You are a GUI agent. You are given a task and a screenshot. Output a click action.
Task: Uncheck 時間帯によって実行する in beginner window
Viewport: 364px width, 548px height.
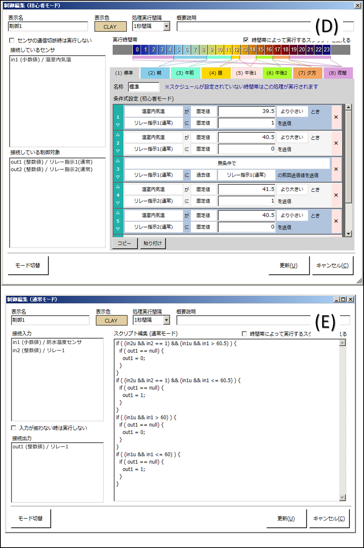tap(246, 40)
